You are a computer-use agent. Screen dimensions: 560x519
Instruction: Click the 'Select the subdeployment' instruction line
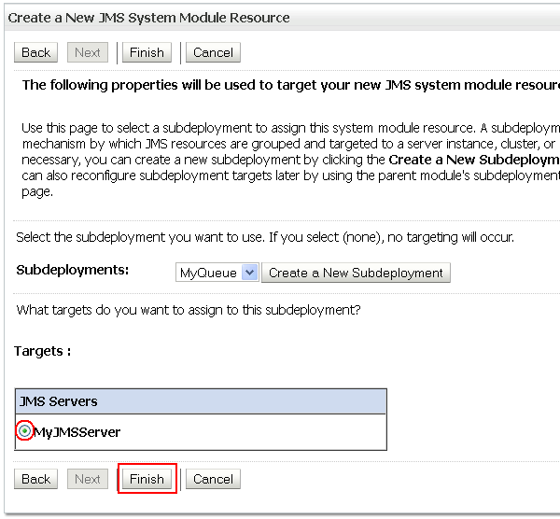(x=265, y=238)
